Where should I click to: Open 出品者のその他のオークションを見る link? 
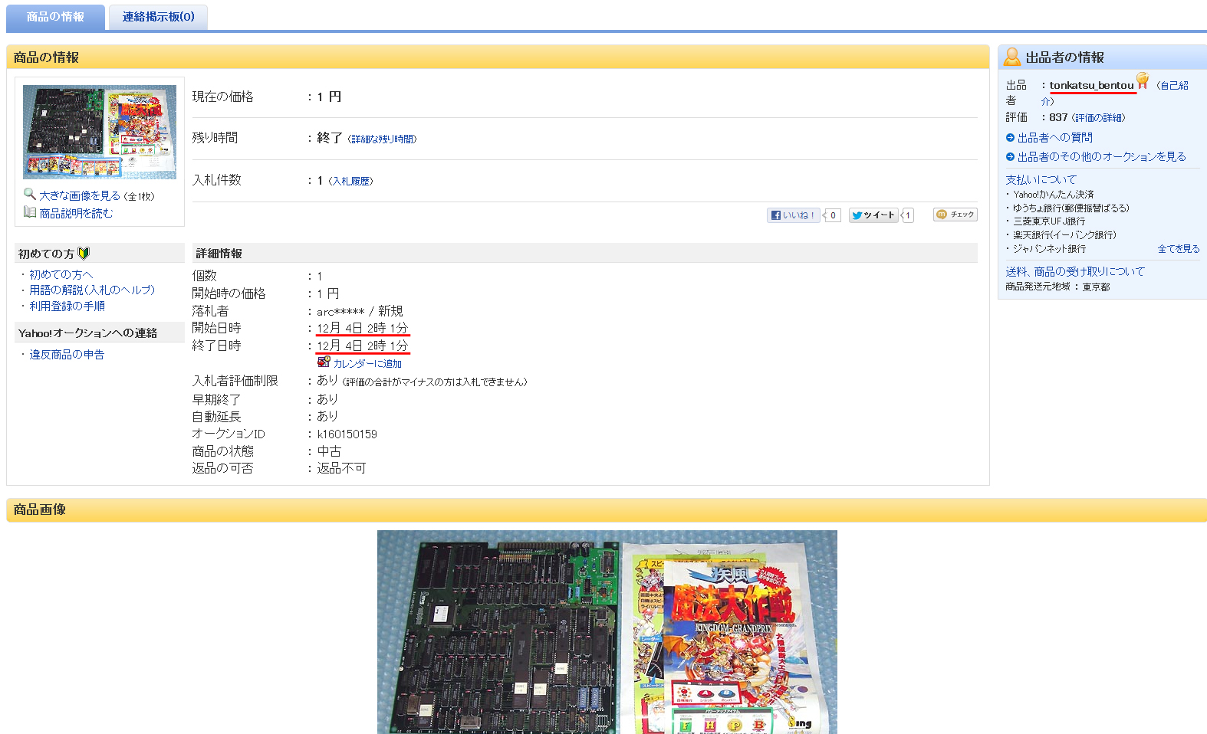(1101, 157)
